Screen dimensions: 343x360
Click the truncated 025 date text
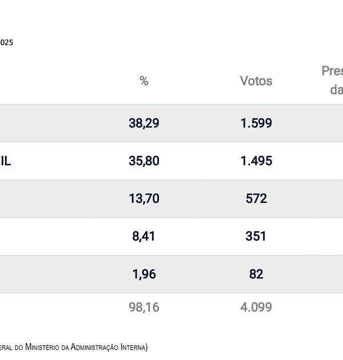click(7, 42)
